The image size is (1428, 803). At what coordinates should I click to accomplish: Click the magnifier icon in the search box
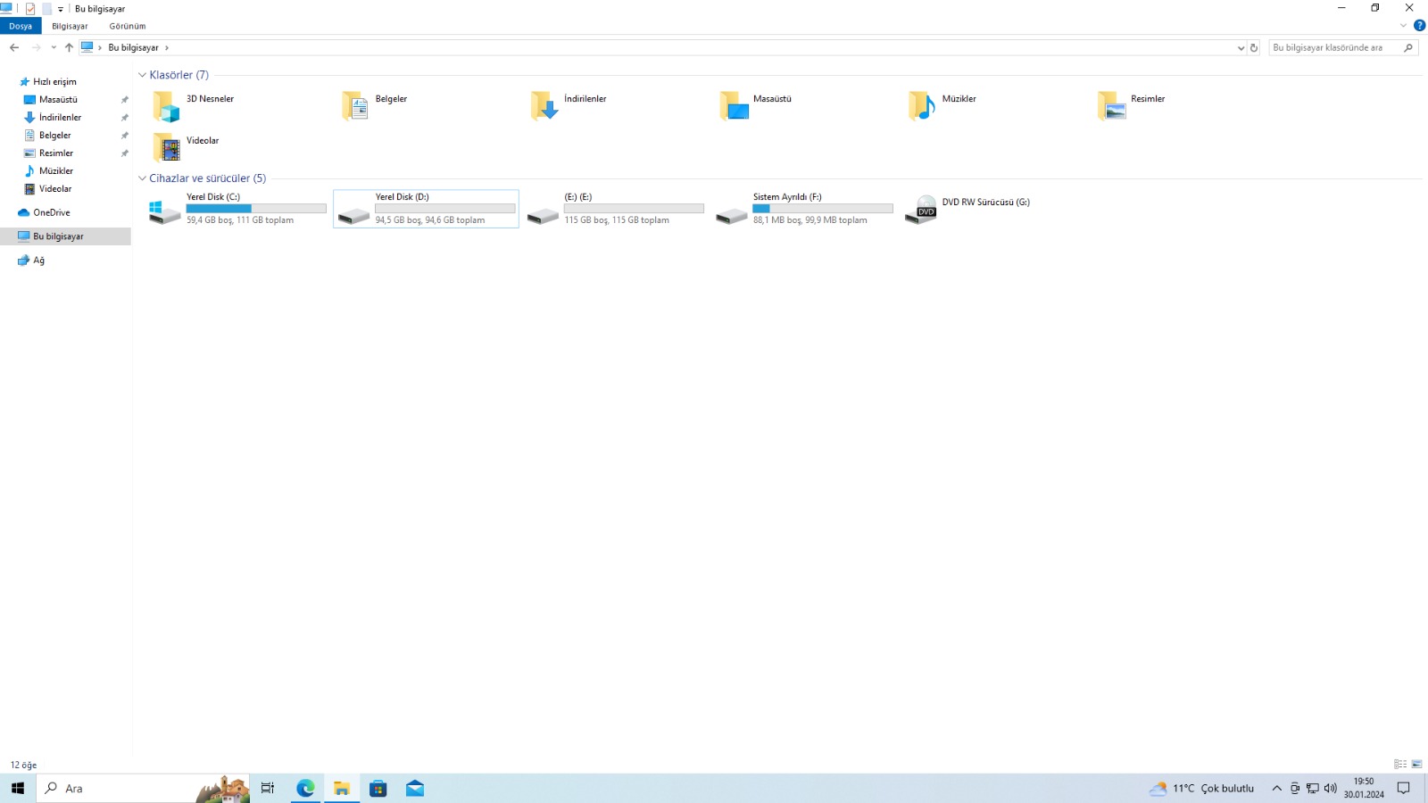click(1408, 48)
